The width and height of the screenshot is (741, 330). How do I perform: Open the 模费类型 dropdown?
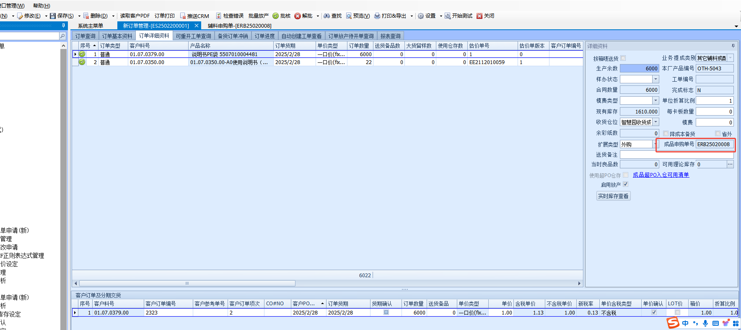point(655,101)
